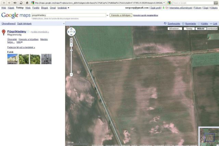The image size is (219, 146).
Task: Open the Püspökladány result title
Action: coord(17,31)
